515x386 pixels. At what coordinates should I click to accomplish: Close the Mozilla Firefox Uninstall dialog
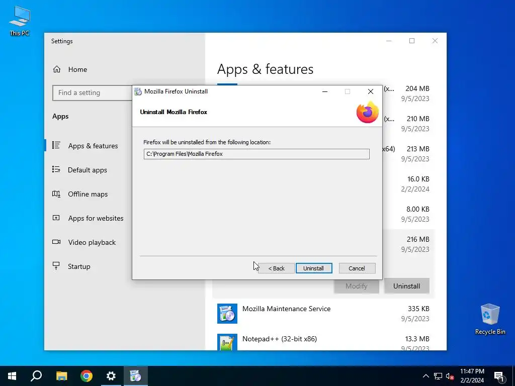pos(371,91)
